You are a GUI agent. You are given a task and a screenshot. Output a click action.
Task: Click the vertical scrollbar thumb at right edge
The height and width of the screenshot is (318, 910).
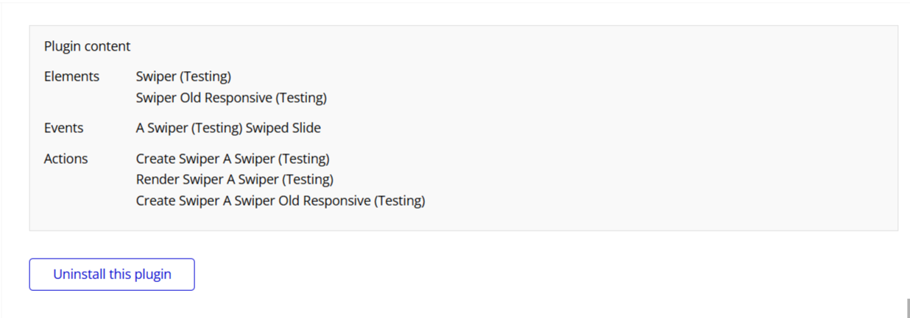pyautogui.click(x=908, y=307)
